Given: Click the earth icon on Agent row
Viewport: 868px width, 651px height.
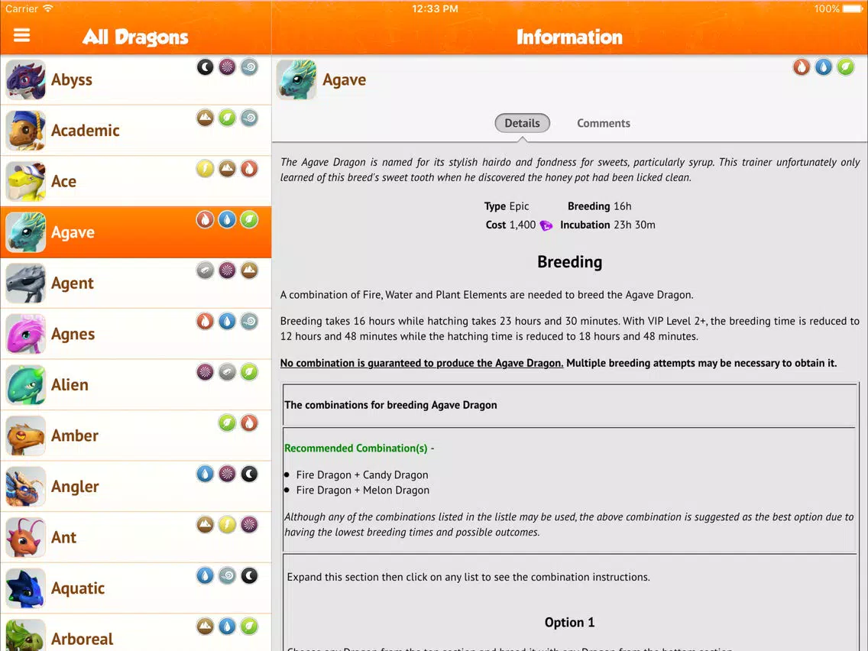Looking at the screenshot, I should (249, 270).
